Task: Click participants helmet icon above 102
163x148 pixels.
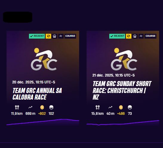Action: pyautogui.click(x=51, y=107)
